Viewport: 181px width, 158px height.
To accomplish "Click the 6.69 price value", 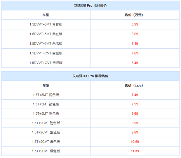I will pos(135,34).
